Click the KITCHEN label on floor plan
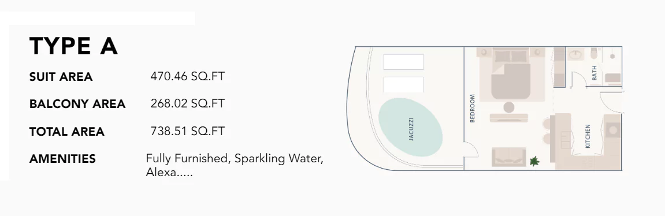Image resolution: width=665 pixels, height=216 pixels. [588, 136]
